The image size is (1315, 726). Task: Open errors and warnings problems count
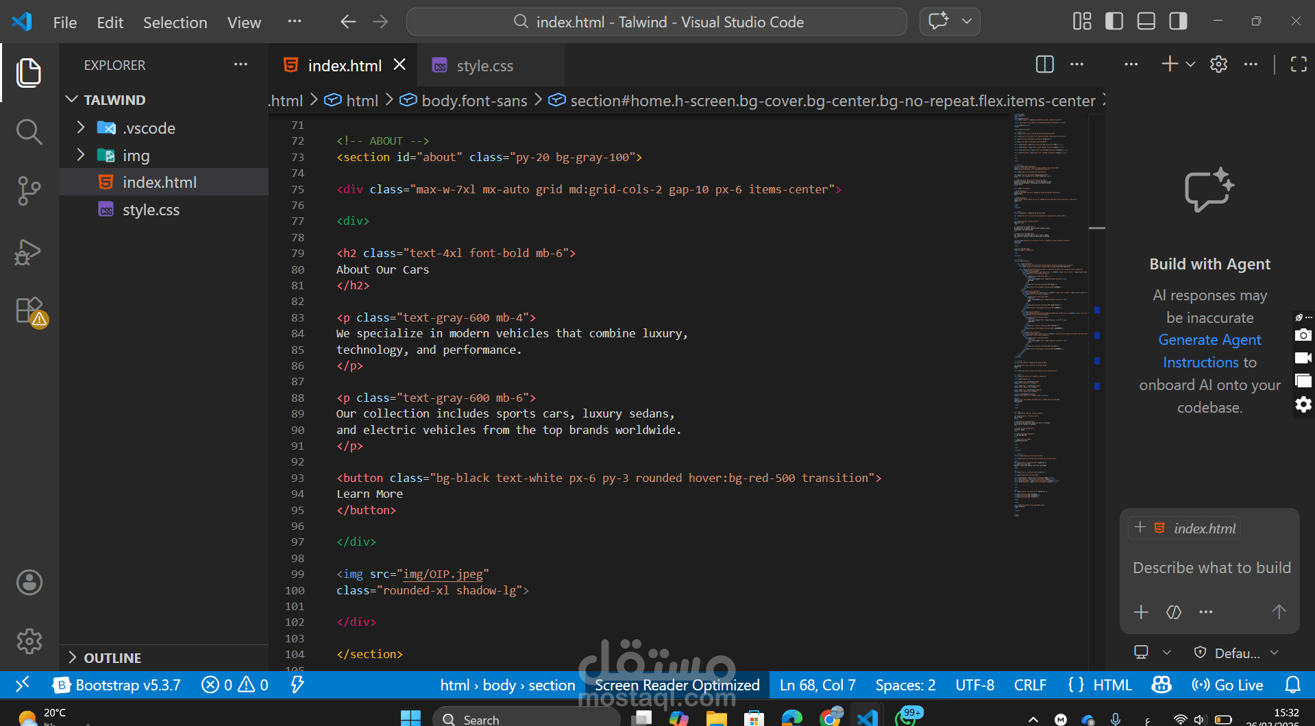point(235,685)
